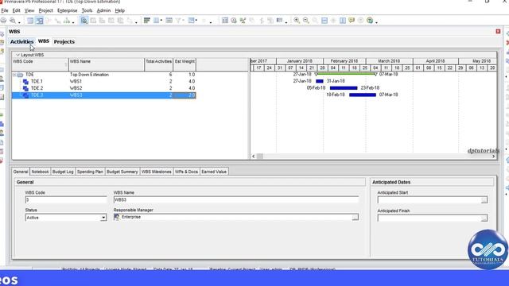Click the TDE.2 WBS node icon
Screen dimensions: 509x286
[x=25, y=88]
